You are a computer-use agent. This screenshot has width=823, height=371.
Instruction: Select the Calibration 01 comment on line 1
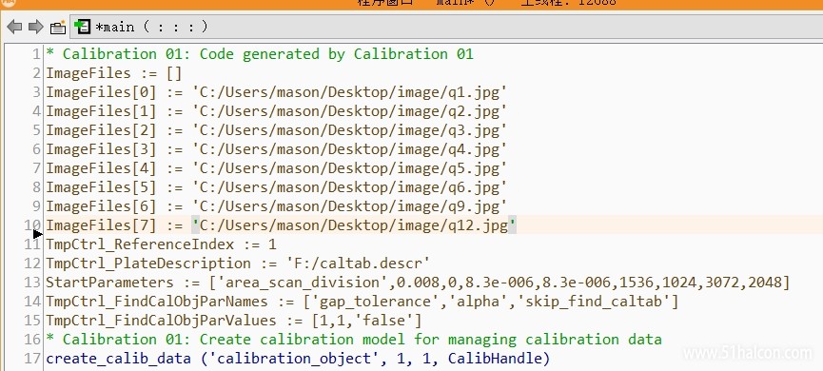tap(260, 54)
